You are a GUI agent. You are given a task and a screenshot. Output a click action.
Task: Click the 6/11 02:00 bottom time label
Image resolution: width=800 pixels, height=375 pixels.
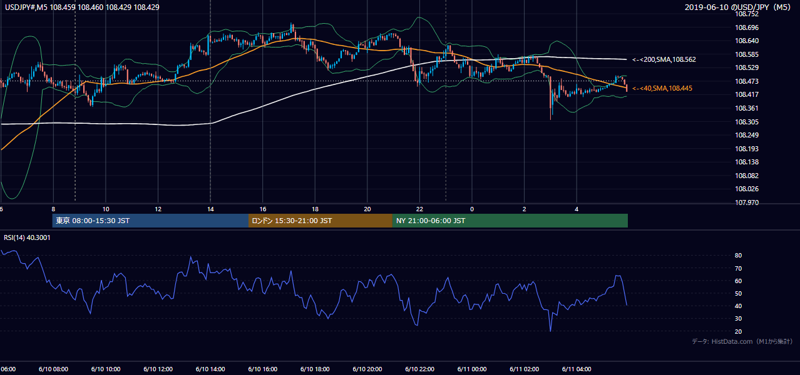pyautogui.click(x=525, y=369)
